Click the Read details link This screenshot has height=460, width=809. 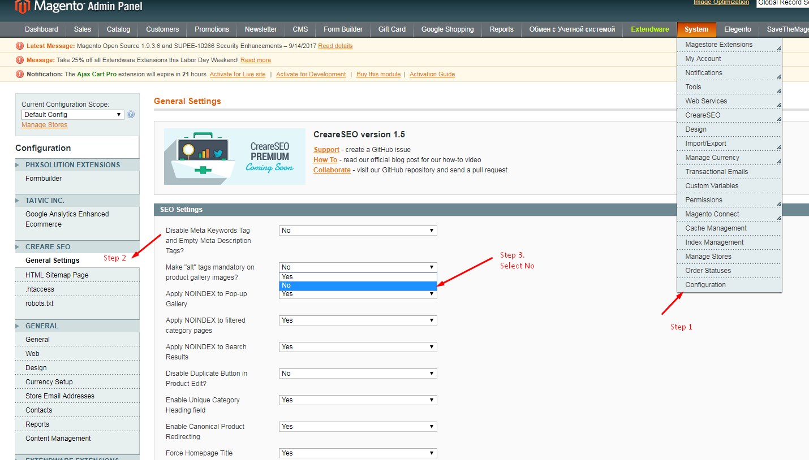pos(335,45)
